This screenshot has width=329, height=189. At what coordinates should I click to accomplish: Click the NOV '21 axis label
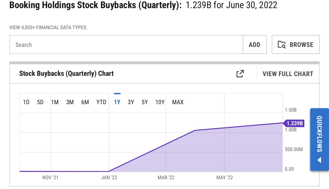tap(50, 178)
